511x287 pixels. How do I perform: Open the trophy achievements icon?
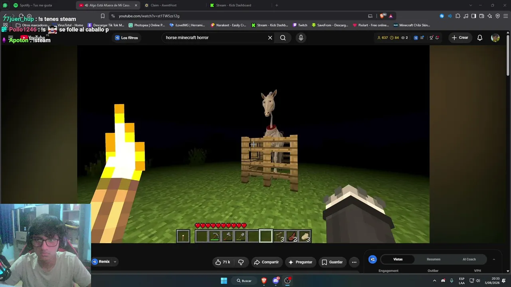431,38
